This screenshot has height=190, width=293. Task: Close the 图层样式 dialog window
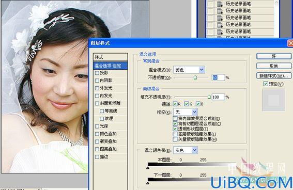click(290, 43)
